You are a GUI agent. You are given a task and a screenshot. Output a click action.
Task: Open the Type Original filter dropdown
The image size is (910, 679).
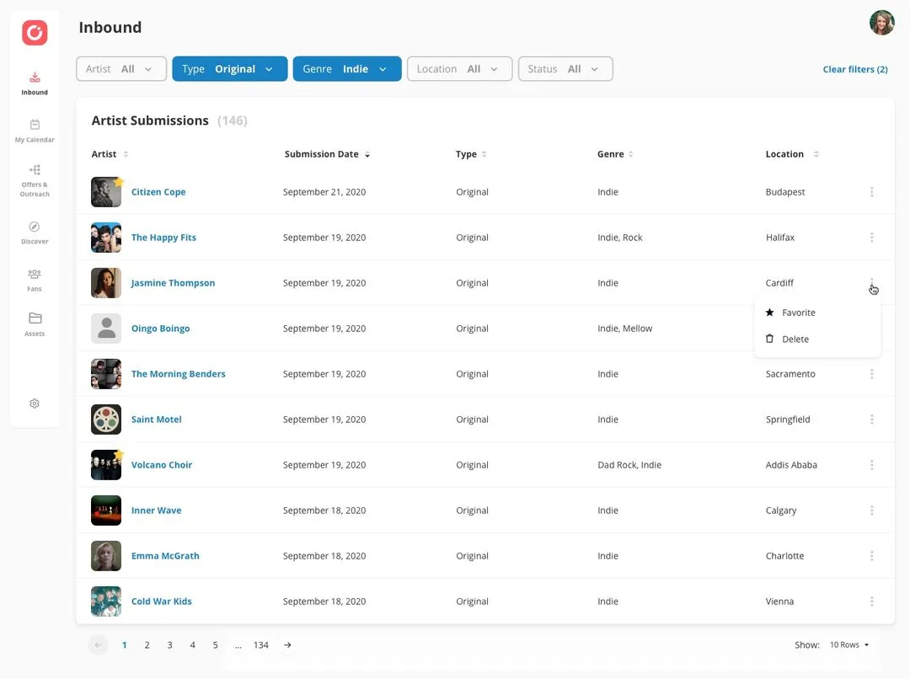(230, 68)
